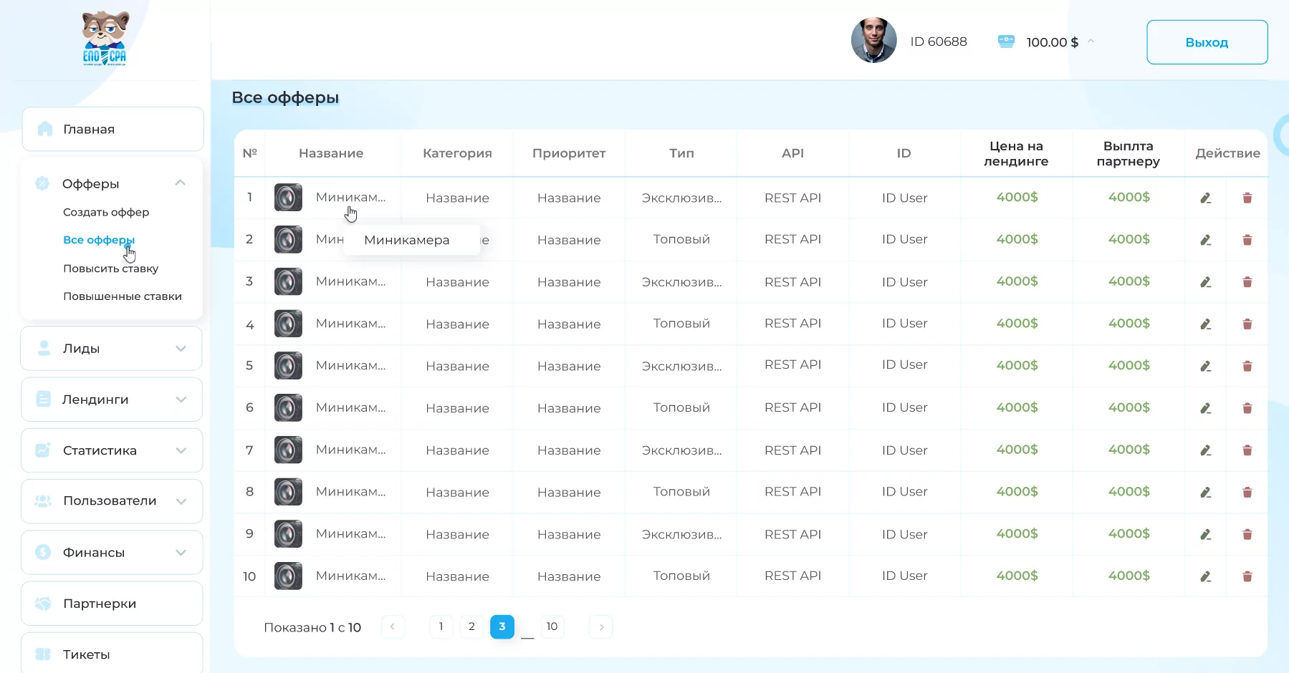Image resolution: width=1289 pixels, height=673 pixels.
Task: Click the chart icon next to Статистика
Action: (43, 450)
